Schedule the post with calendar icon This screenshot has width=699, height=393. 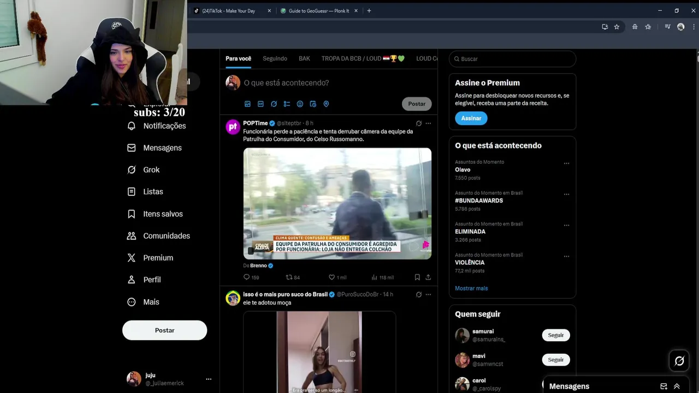[x=313, y=104]
